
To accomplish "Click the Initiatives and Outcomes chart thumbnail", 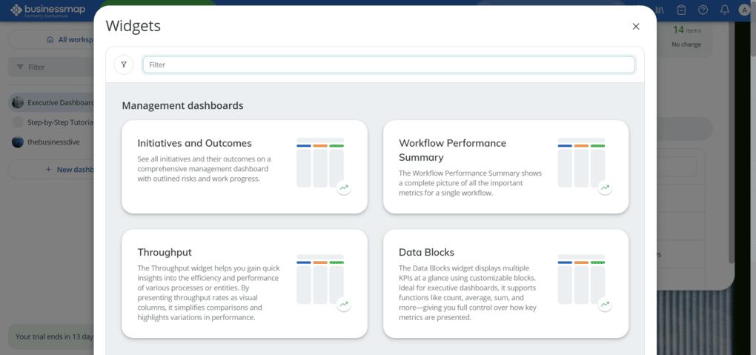I will (320, 163).
